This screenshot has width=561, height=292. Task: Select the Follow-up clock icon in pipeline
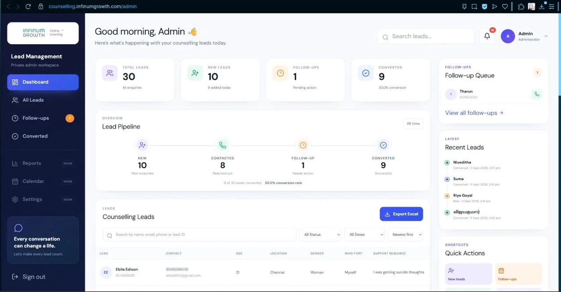303,145
